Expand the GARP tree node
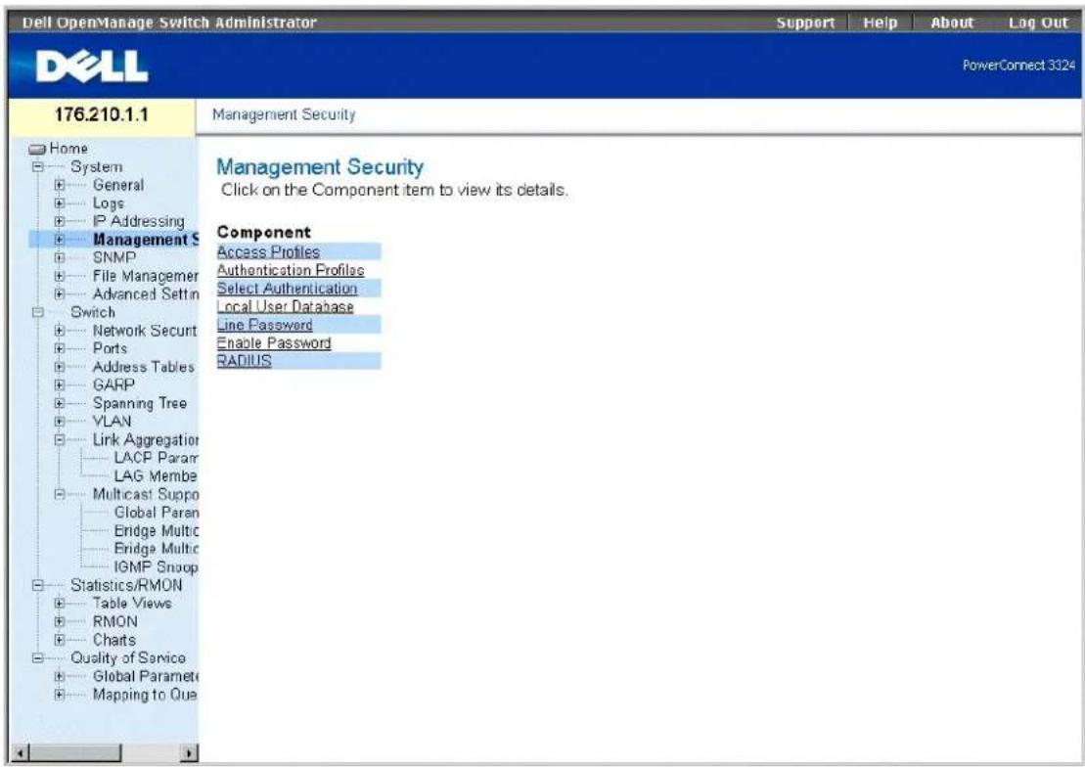1085x767 pixels. [x=60, y=384]
